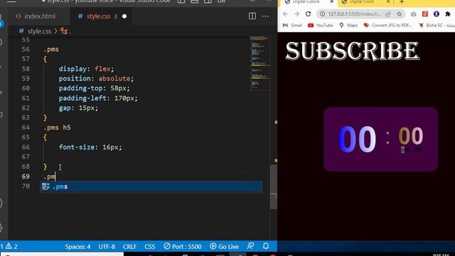Select the CSS language mode in the status bar

click(x=150, y=247)
